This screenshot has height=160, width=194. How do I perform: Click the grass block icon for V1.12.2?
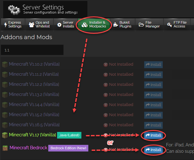click(5, 85)
